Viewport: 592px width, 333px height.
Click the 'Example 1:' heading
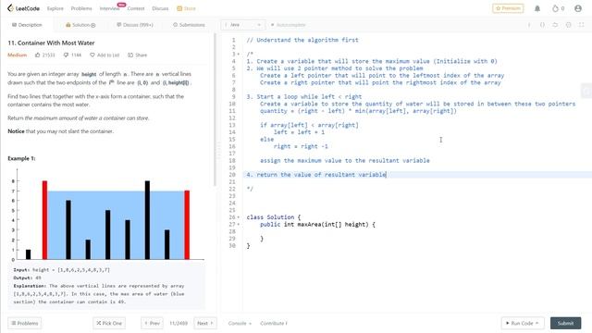click(21, 158)
